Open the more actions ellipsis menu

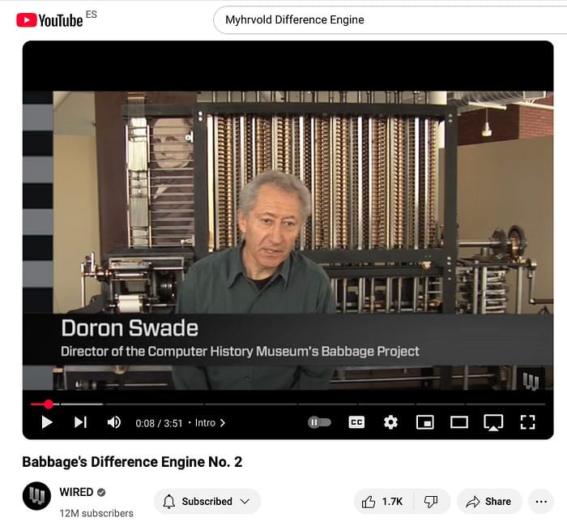point(541,502)
